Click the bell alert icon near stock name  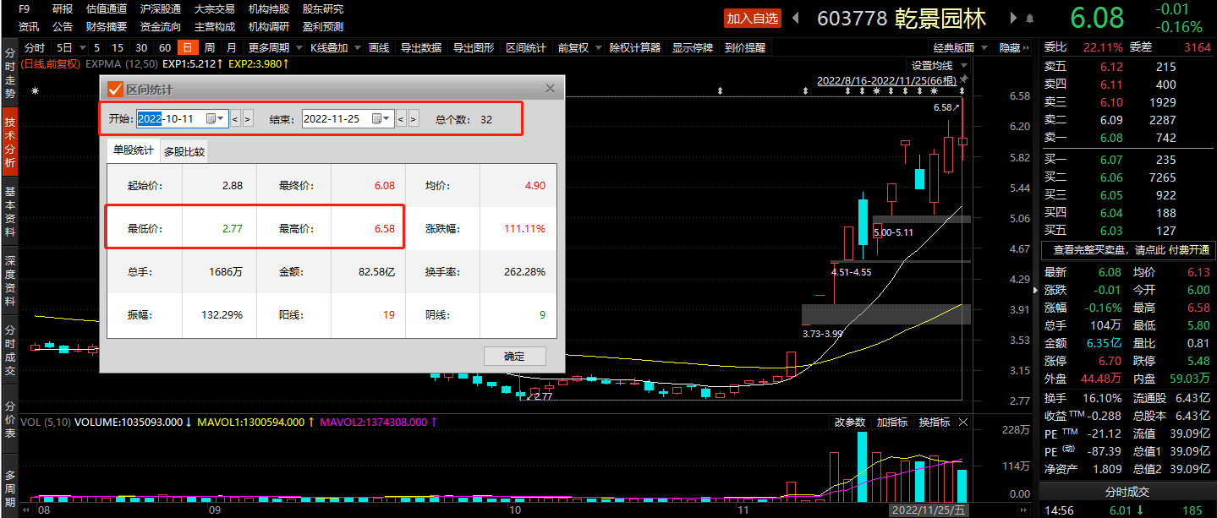(x=1029, y=18)
